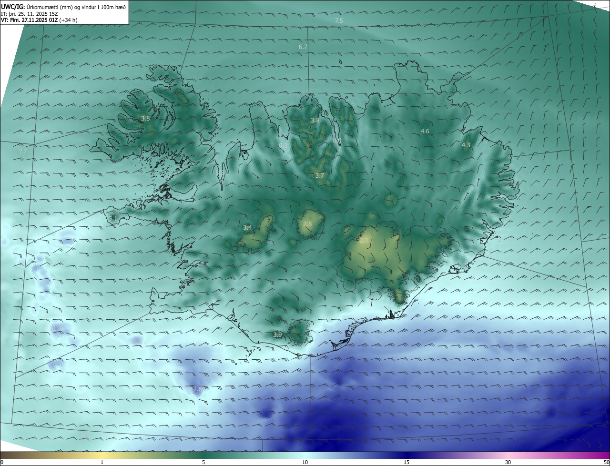Click the 12.6 value over the sea
This screenshot has height=466, width=610.
195,389
